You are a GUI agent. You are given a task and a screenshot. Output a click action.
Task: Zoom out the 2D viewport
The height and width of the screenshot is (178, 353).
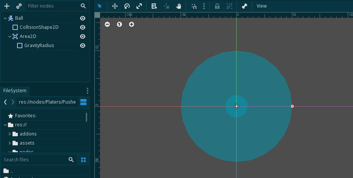click(107, 24)
